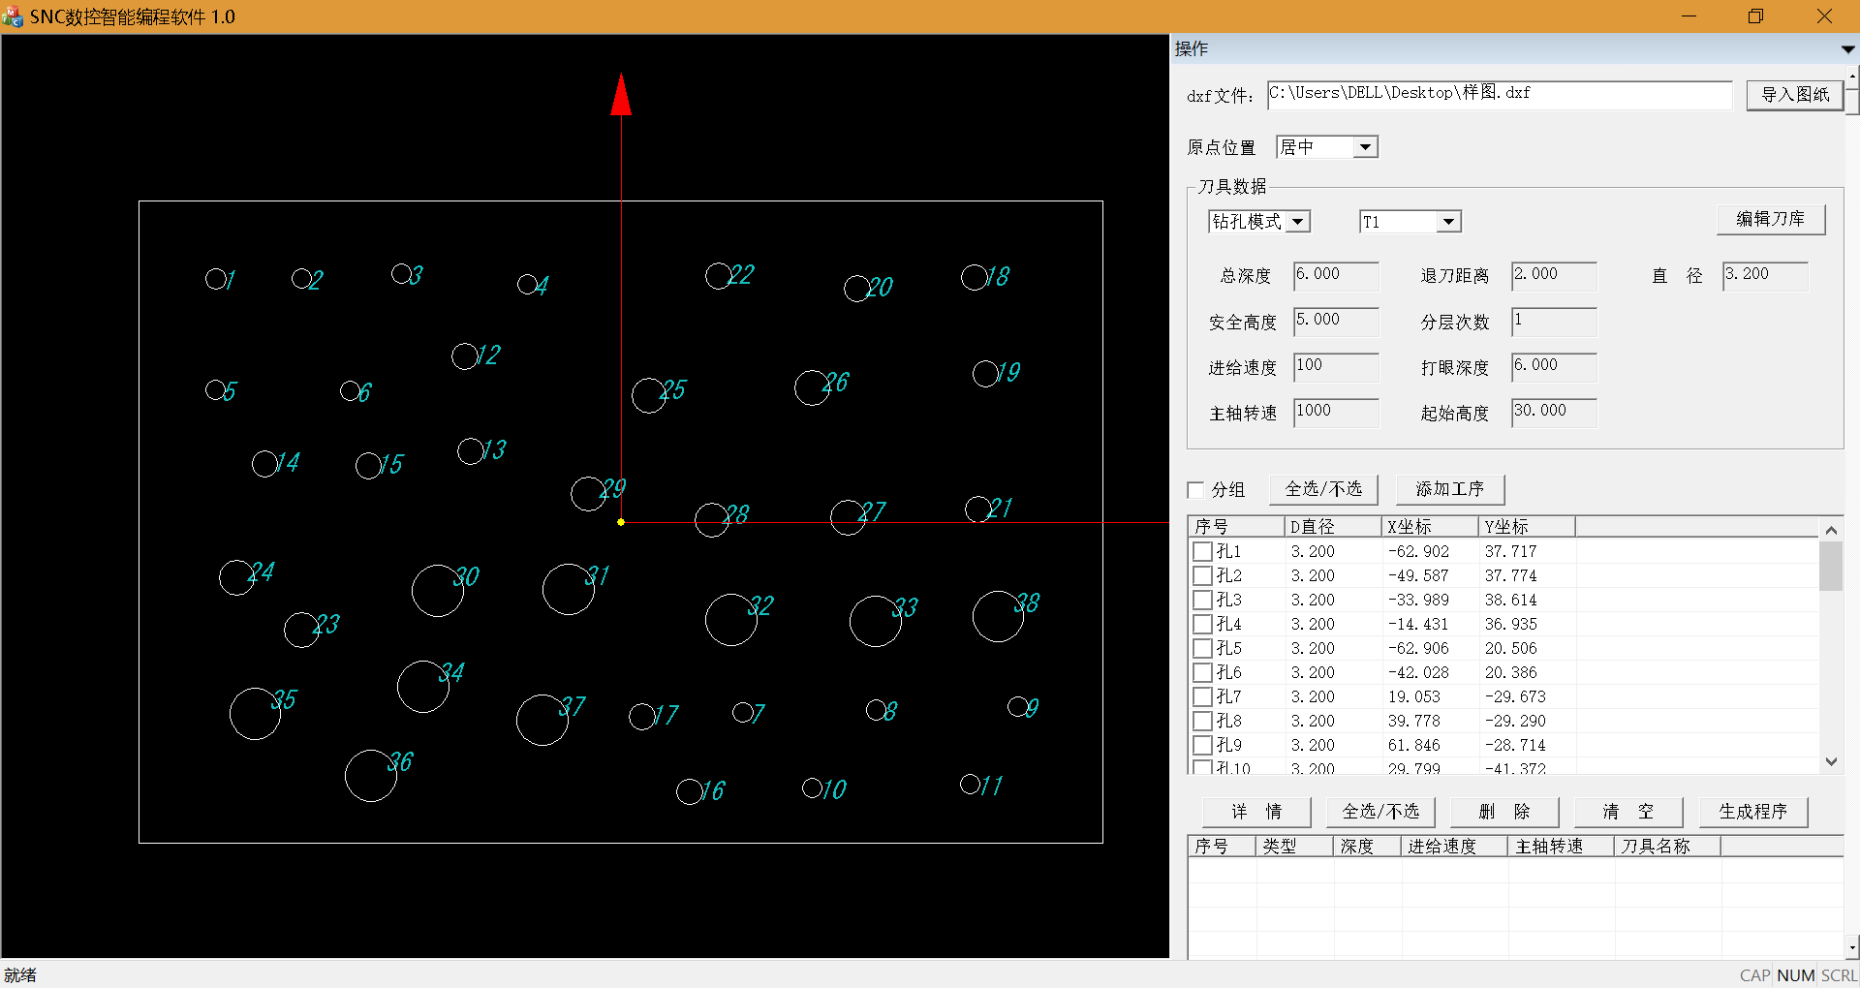Click the 生成程序 button
This screenshot has width=1860, height=988.
coord(1753,812)
